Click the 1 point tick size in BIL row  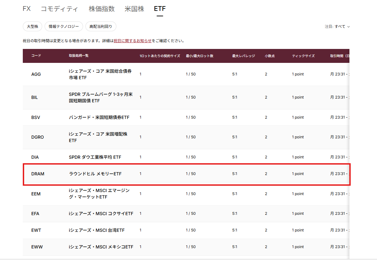(x=298, y=97)
